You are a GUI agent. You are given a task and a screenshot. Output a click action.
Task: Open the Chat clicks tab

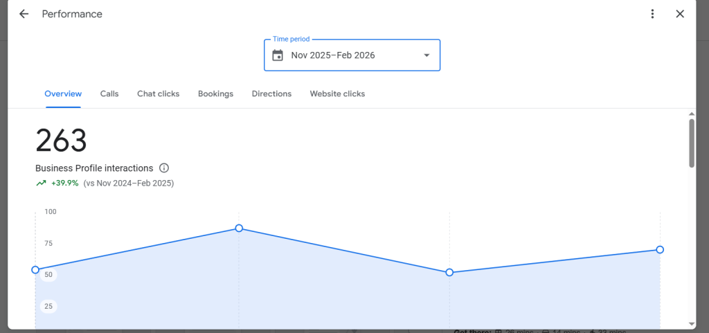(158, 93)
